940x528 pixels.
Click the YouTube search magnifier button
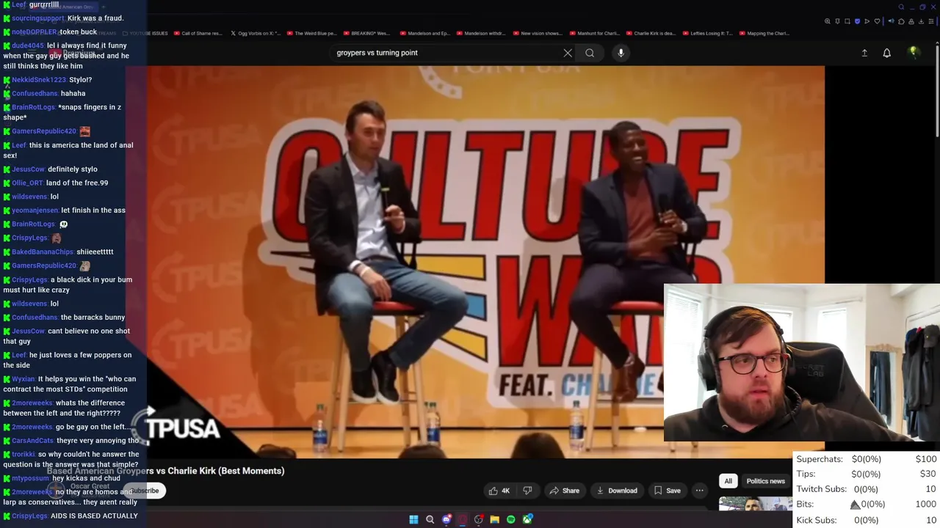(x=590, y=53)
